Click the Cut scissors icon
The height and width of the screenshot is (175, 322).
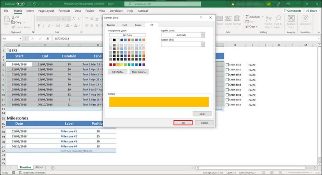pyautogui.click(x=12, y=17)
